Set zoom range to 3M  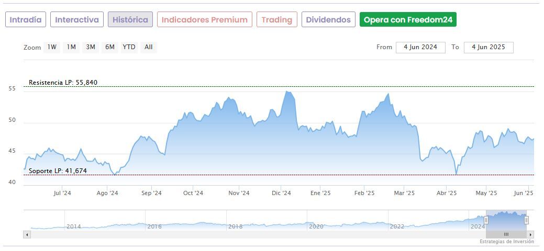(x=91, y=47)
